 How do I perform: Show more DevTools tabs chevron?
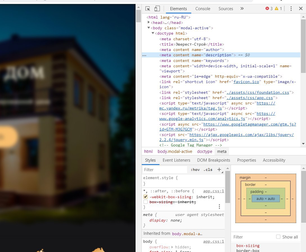[x=242, y=9]
